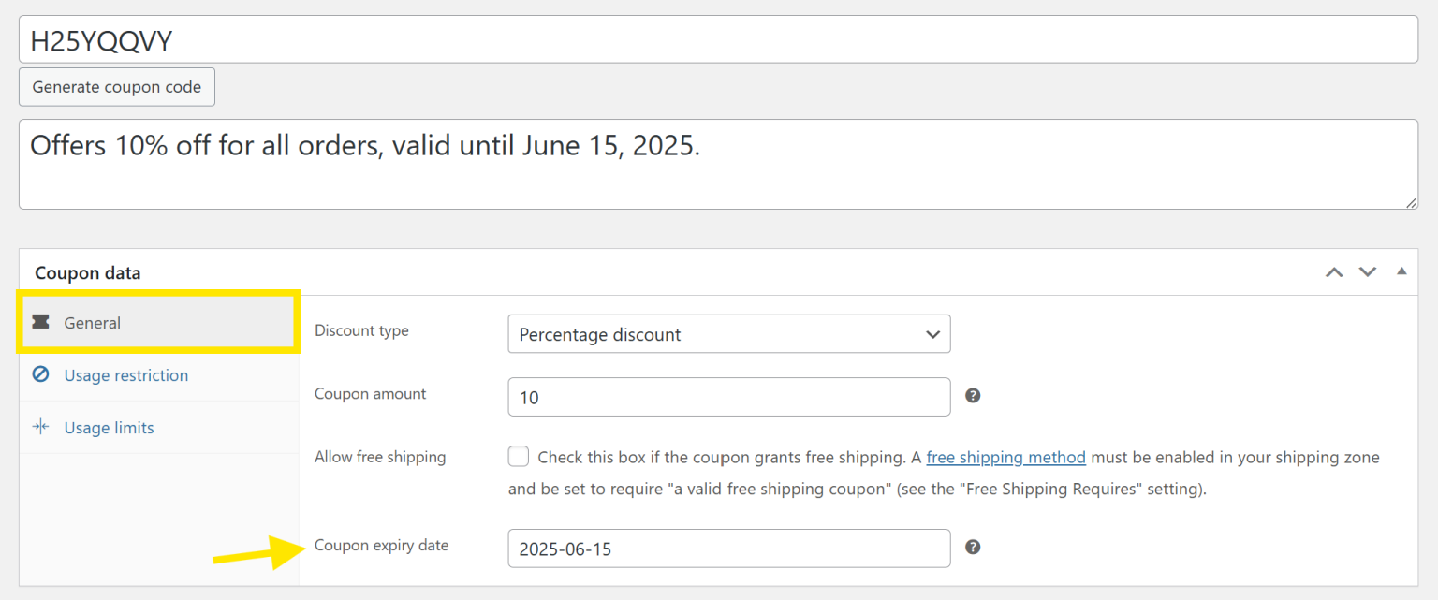1438x600 pixels.
Task: Switch to the Usage restriction tab
Action: point(125,374)
